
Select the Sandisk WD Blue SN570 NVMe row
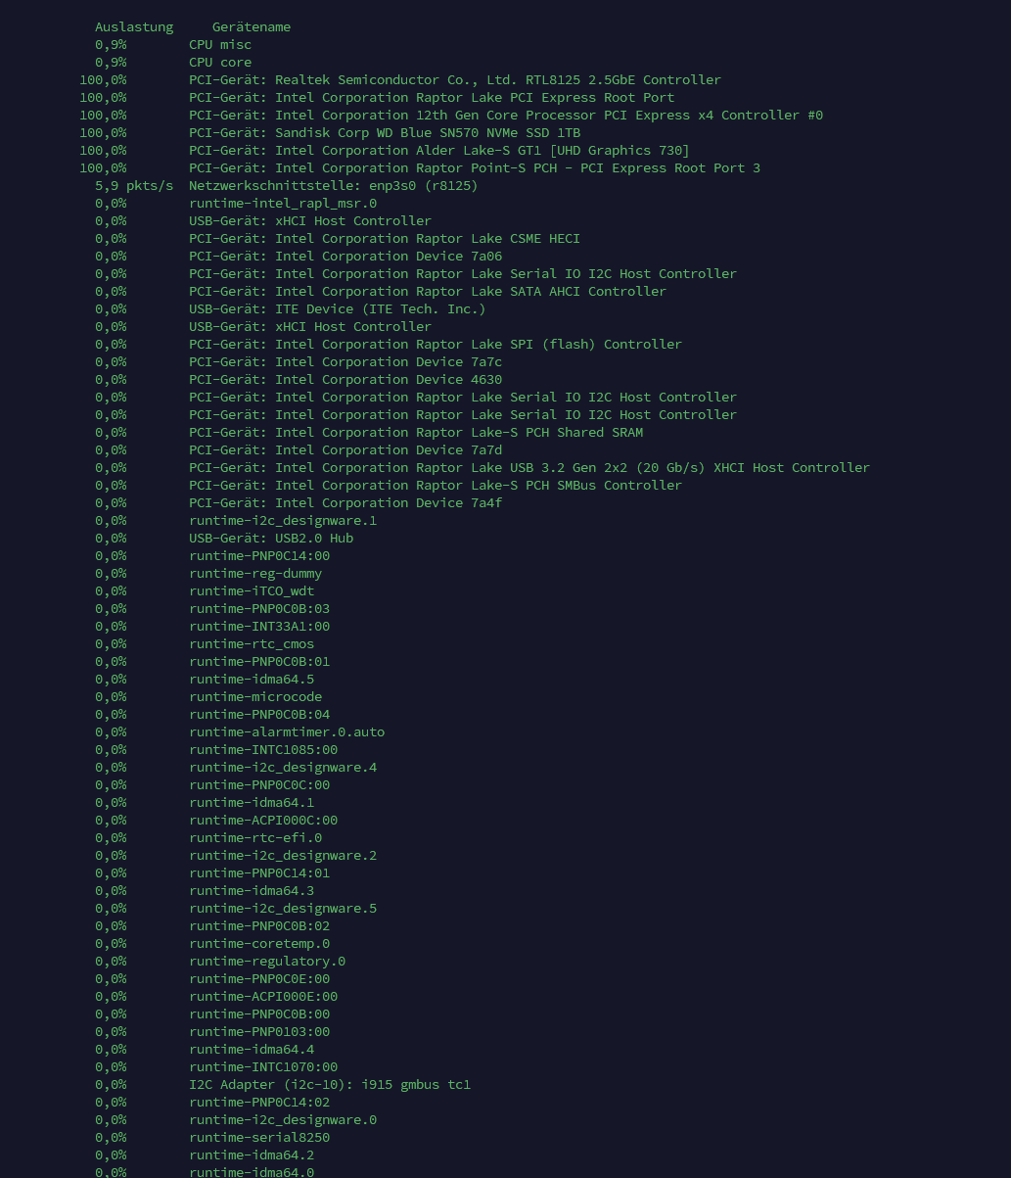tap(330, 132)
